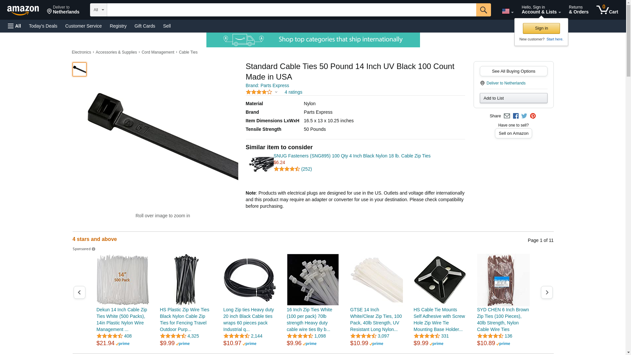Open the All search category dropdown
Screen dimensions: 631x355
click(x=98, y=10)
